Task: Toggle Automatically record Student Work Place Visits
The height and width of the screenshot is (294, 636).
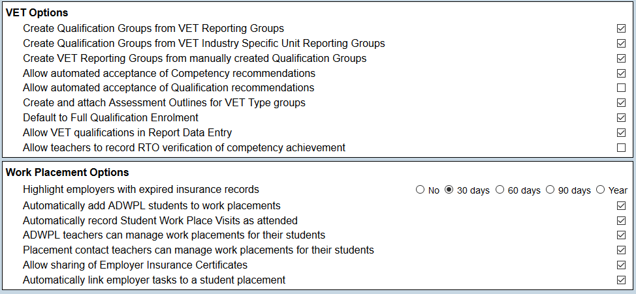Action: [x=621, y=220]
